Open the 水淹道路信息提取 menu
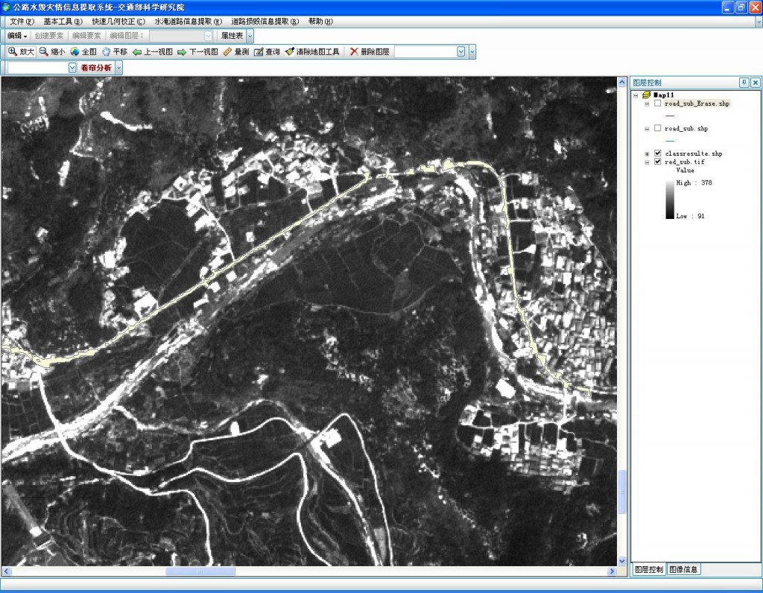 coord(188,21)
